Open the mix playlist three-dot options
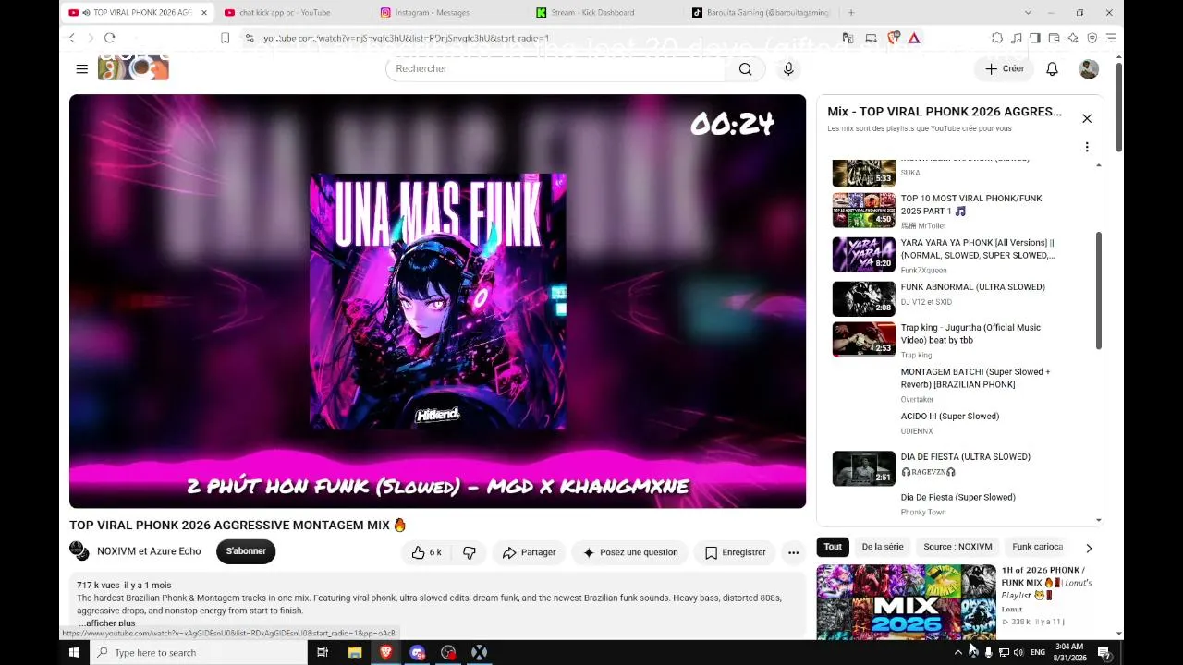The width and height of the screenshot is (1183, 665). (1087, 147)
